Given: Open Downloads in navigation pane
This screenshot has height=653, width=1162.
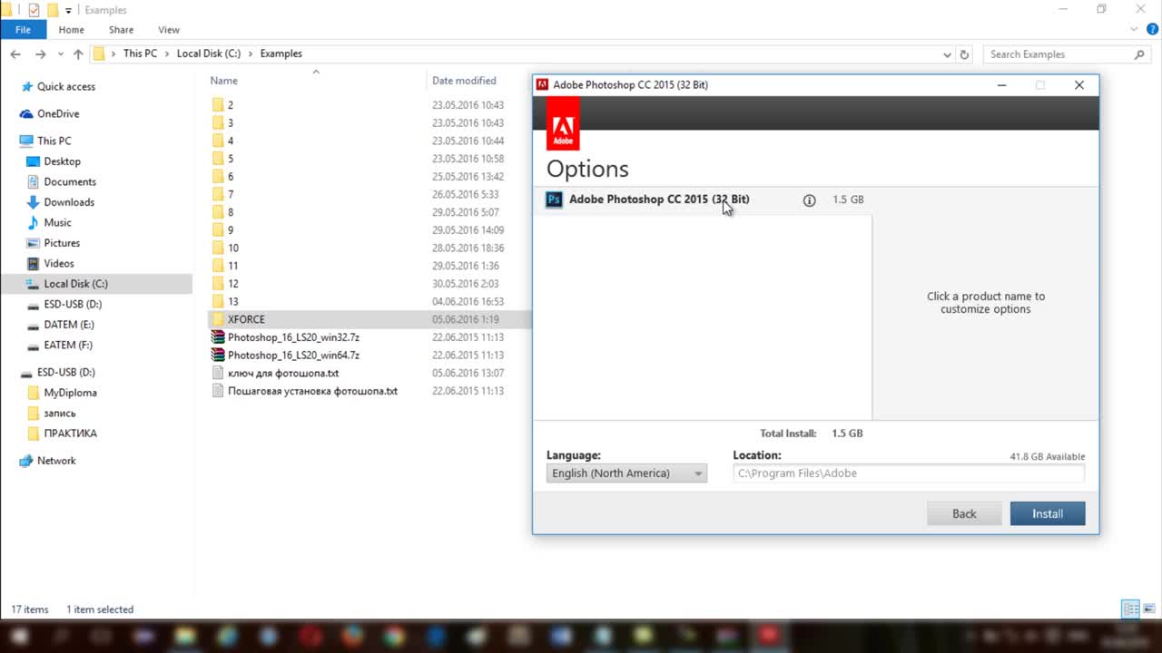Looking at the screenshot, I should point(69,202).
